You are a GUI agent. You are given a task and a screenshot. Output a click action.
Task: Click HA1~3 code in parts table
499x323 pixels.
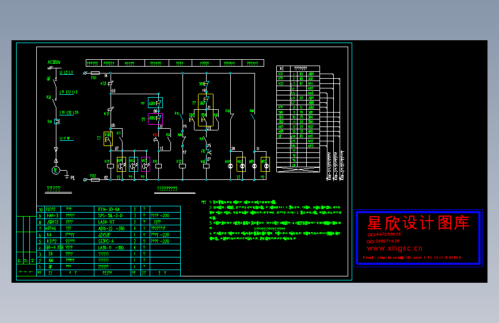pyautogui.click(x=52, y=216)
